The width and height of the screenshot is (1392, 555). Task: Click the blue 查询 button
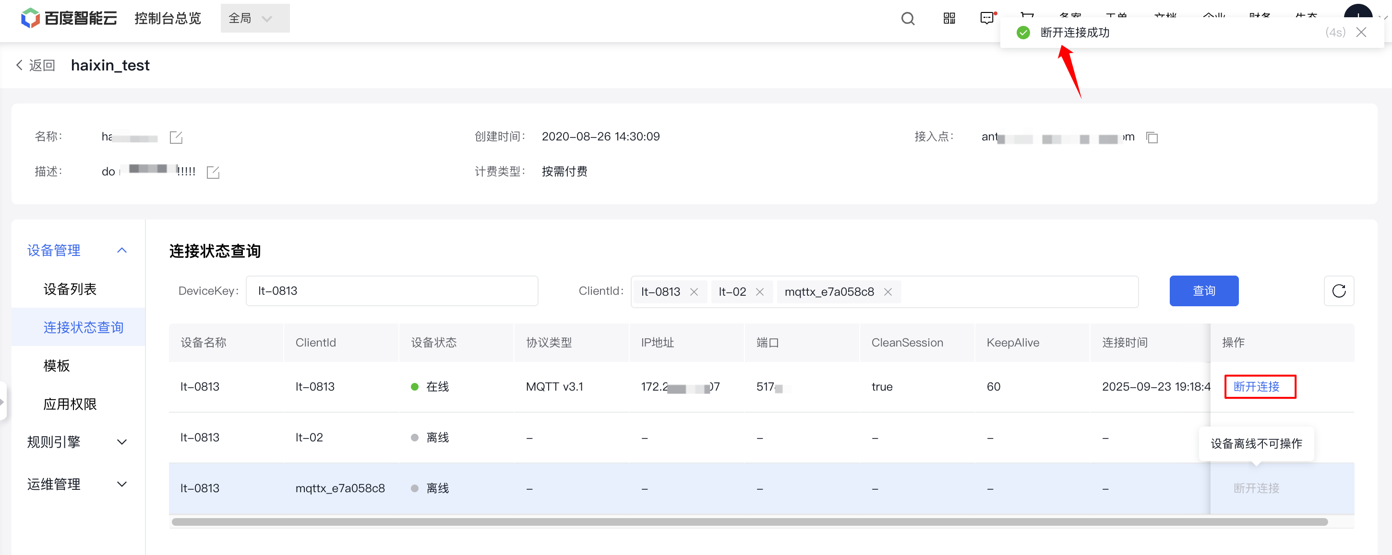click(x=1203, y=291)
